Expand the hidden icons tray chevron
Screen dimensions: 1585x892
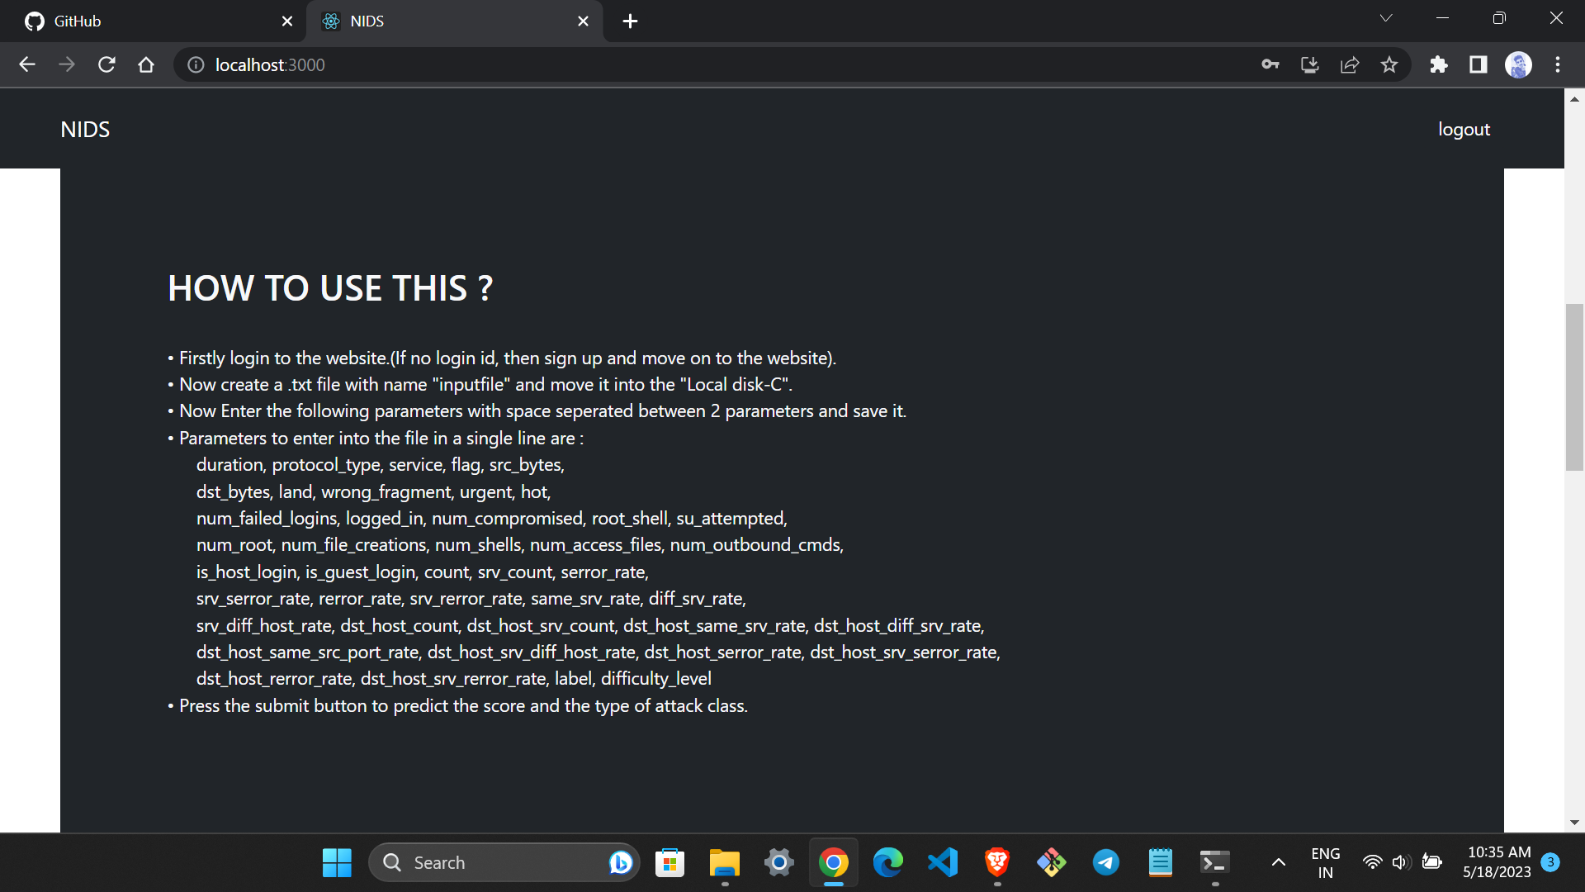tap(1276, 861)
